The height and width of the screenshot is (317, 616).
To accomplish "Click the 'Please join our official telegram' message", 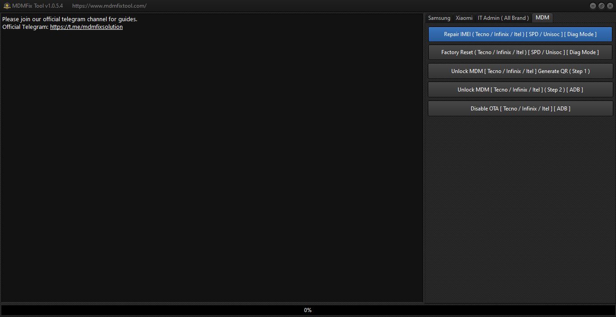I will (69, 19).
